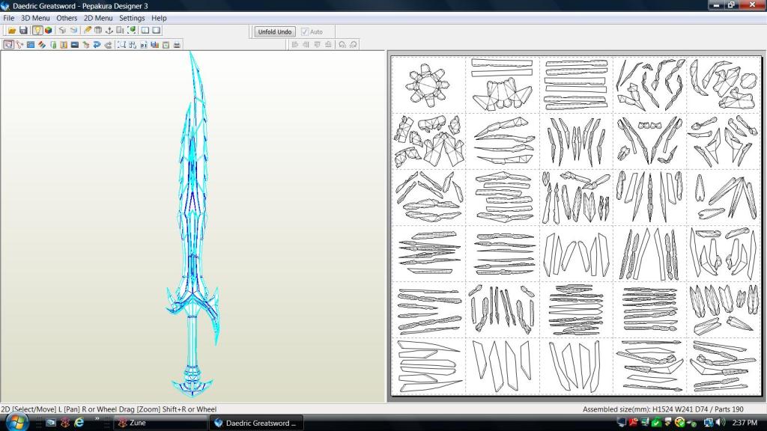Click the dark blue rectangle icon
Screen dimensions: 767x431
[75, 44]
